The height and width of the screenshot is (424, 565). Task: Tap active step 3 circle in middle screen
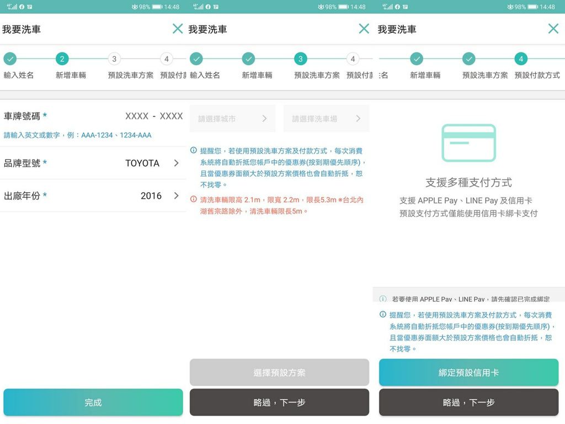301,59
